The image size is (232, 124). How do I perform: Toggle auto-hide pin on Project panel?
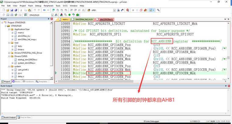click(48, 19)
